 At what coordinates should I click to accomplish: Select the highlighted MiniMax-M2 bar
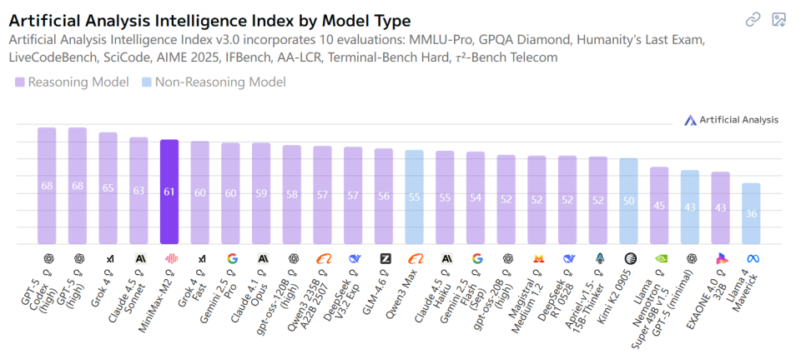(x=169, y=192)
